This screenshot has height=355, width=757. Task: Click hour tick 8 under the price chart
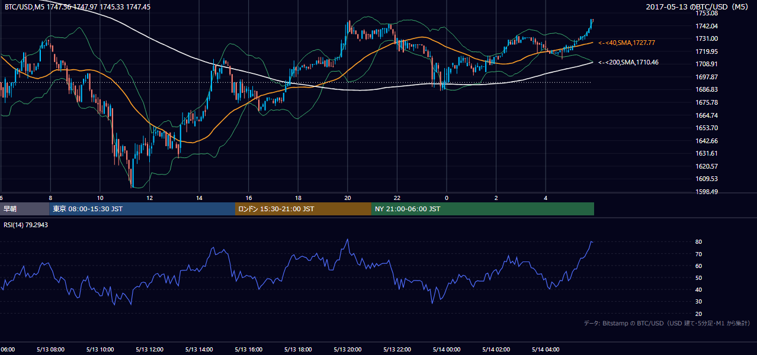point(50,198)
